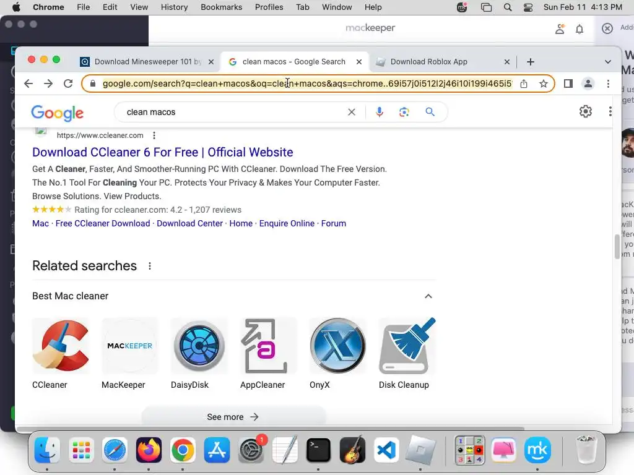The height and width of the screenshot is (475, 634).
Task: Switch to the Download Roblox App tab
Action: [x=428, y=62]
